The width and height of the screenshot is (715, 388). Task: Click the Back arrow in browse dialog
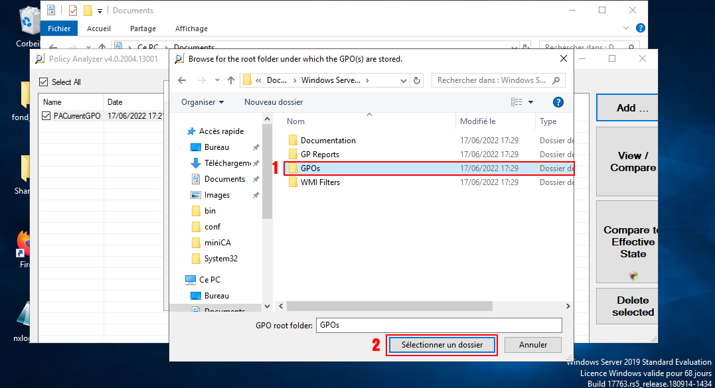click(182, 80)
